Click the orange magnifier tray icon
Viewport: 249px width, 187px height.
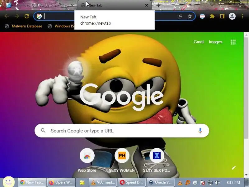[x=188, y=183]
